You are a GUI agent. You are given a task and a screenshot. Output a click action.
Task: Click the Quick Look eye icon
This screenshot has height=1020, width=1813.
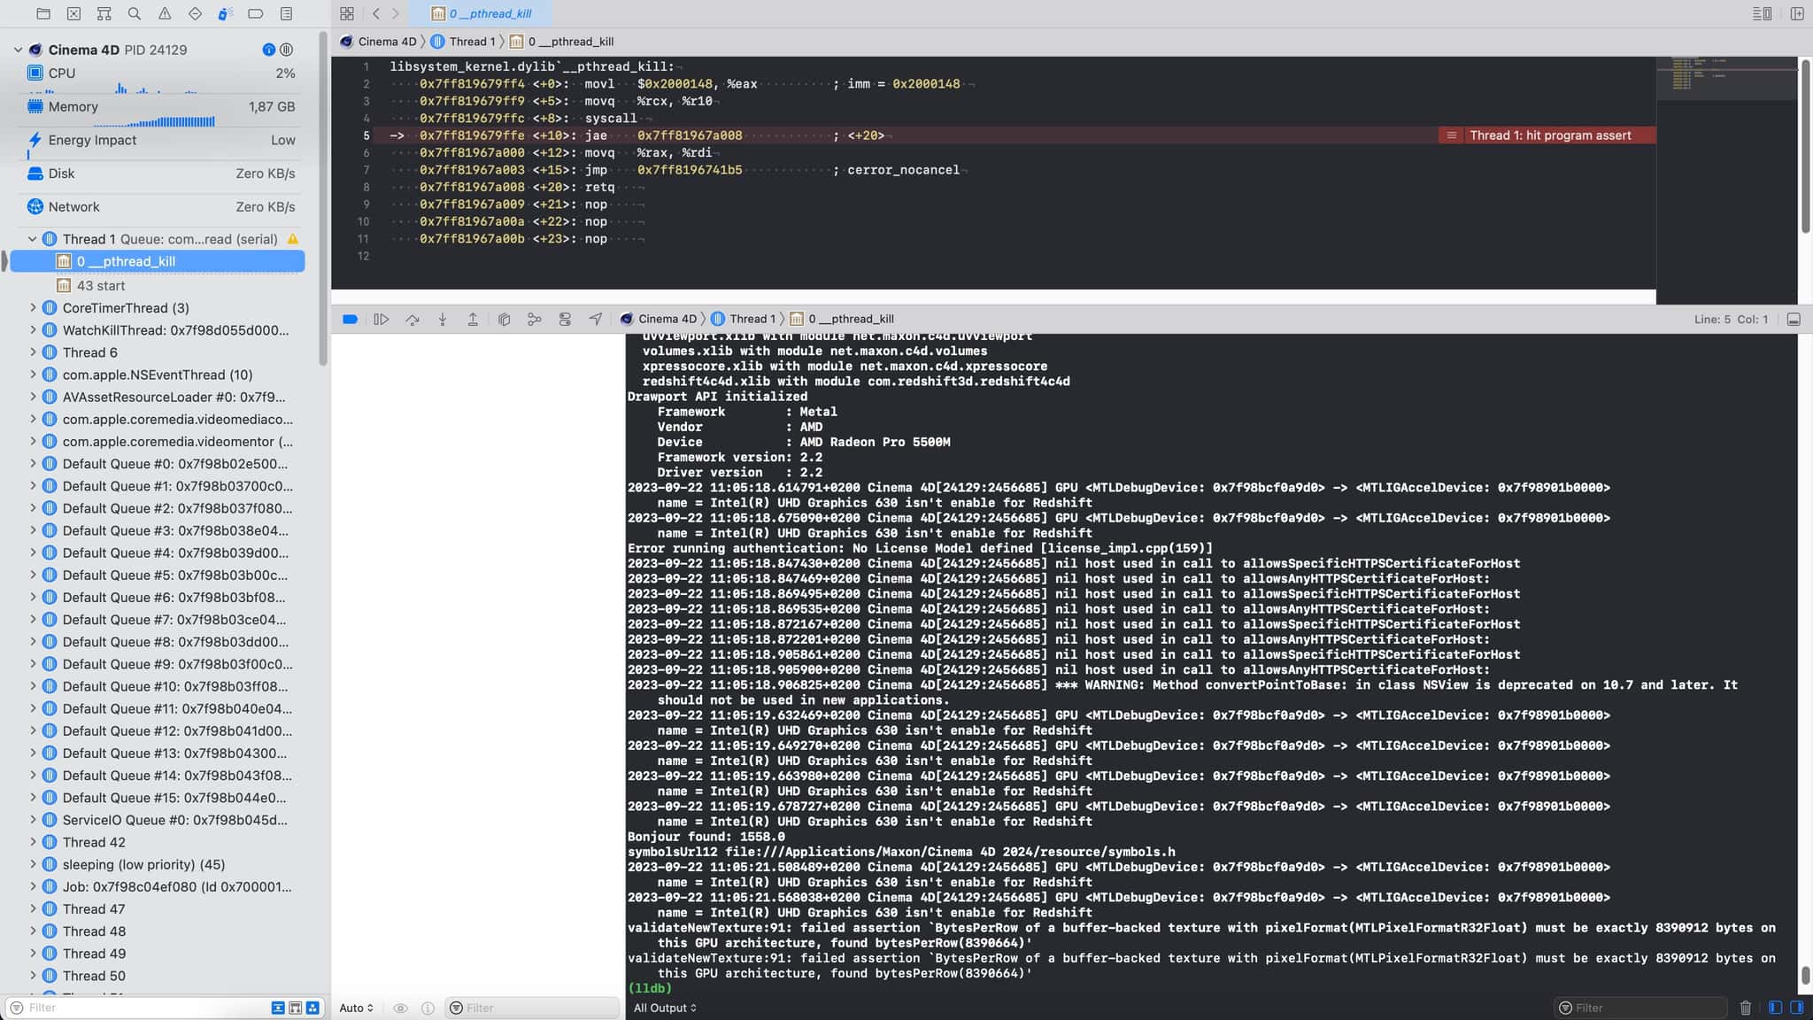(400, 1008)
